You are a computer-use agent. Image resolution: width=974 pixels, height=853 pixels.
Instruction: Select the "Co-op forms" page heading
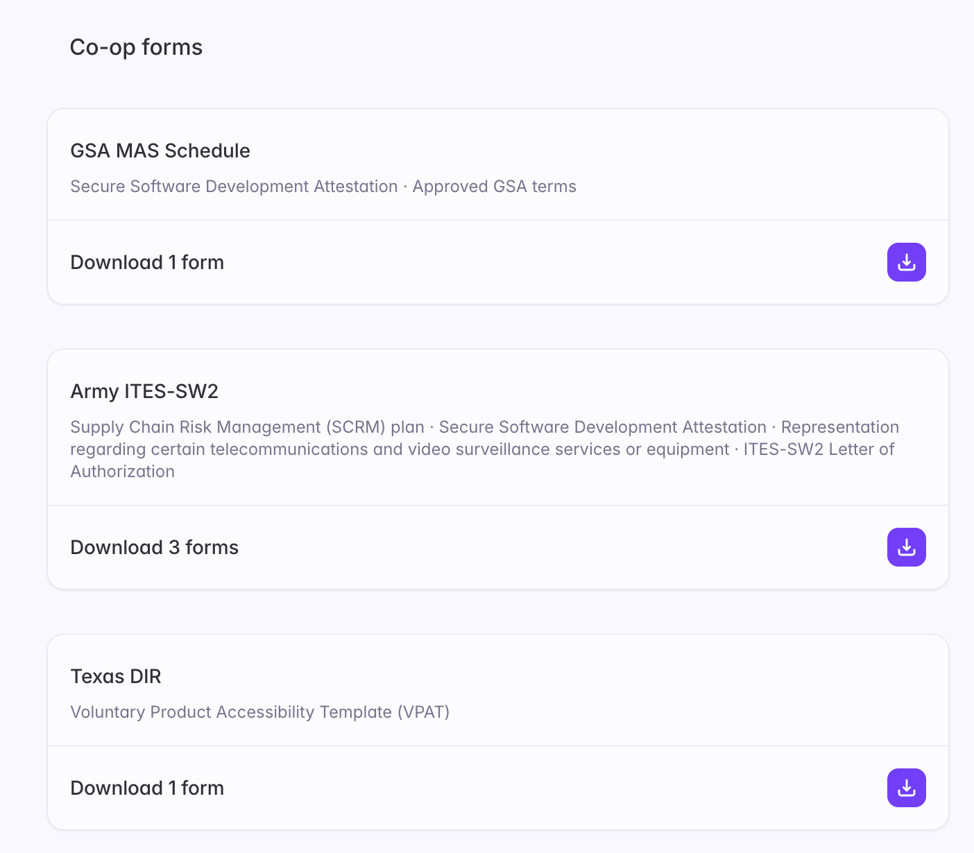[136, 47]
